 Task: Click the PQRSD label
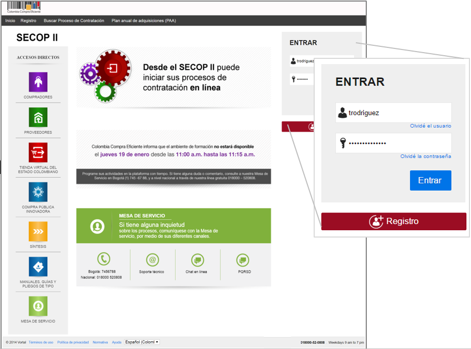[244, 272]
